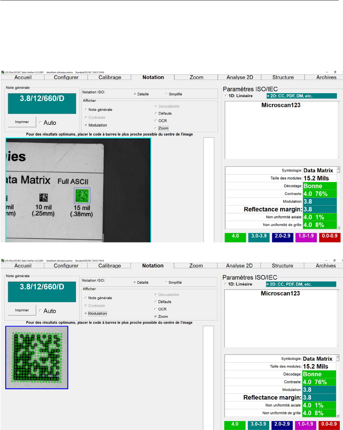This screenshot has width=343, height=430.
Task: Click highlighted 15 mil Data Matrix in upper image
Action: 82,195
